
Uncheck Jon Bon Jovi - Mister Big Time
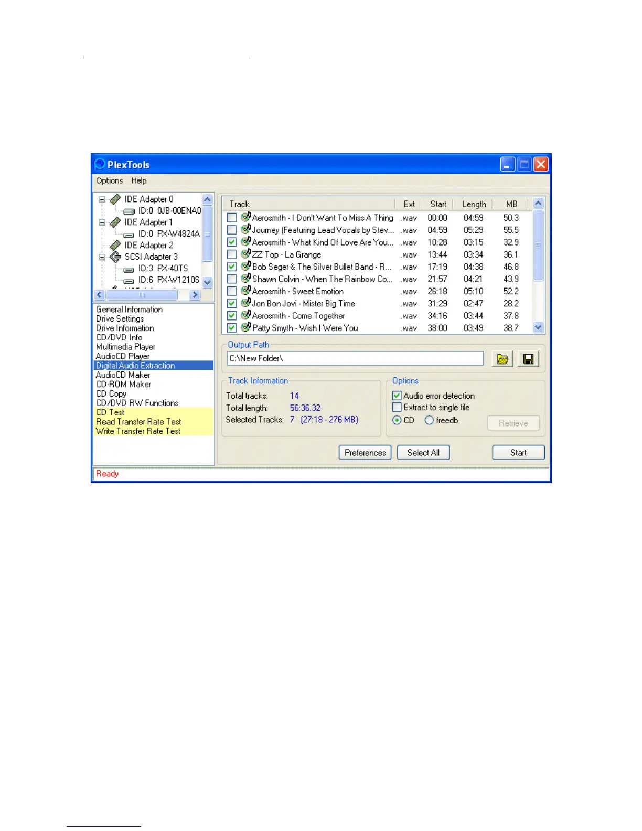pyautogui.click(x=231, y=303)
